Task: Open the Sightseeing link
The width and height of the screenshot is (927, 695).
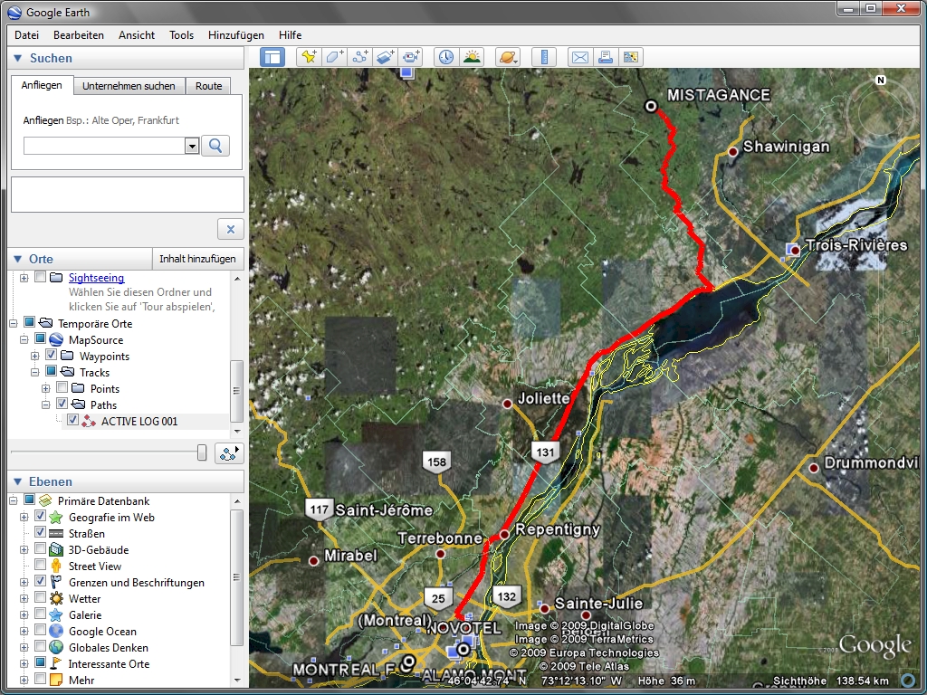Action: pyautogui.click(x=96, y=277)
